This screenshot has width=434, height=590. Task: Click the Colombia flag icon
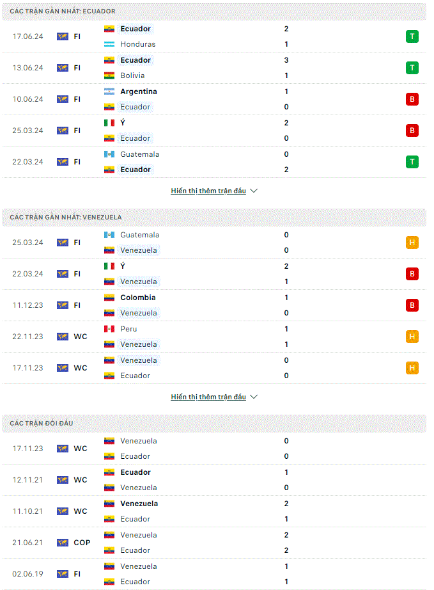109,298
